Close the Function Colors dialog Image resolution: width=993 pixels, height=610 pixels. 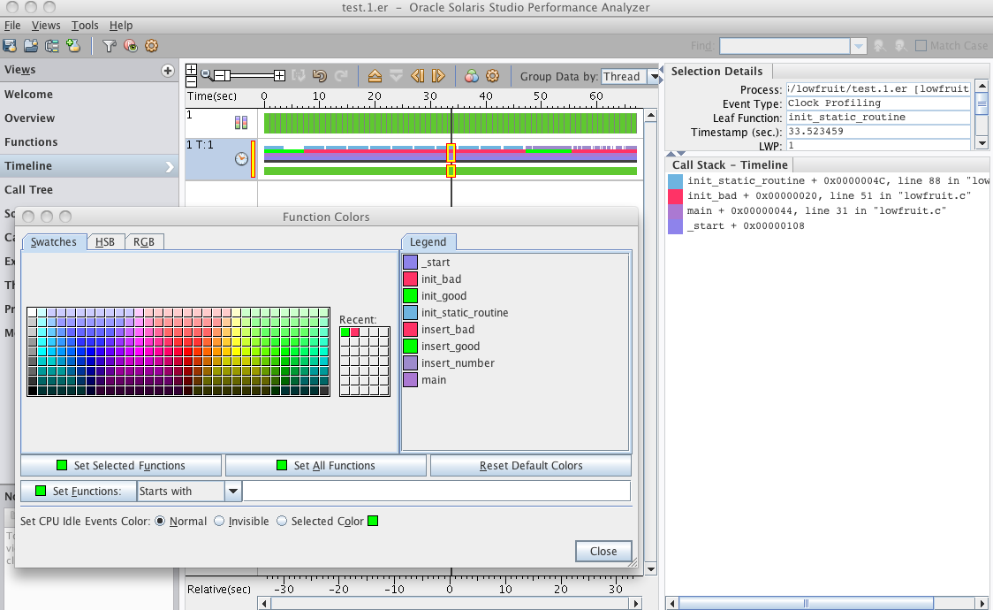click(603, 551)
